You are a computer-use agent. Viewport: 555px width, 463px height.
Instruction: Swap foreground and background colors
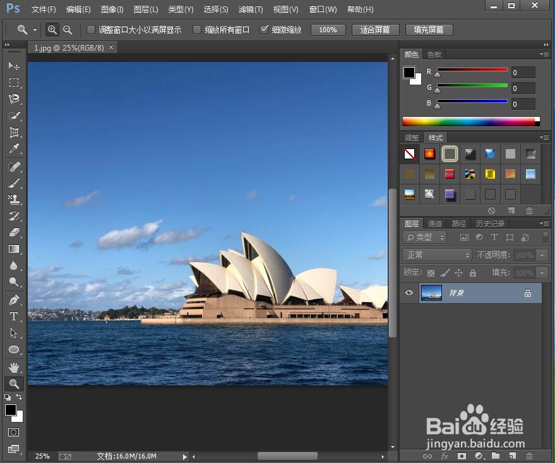point(19,397)
